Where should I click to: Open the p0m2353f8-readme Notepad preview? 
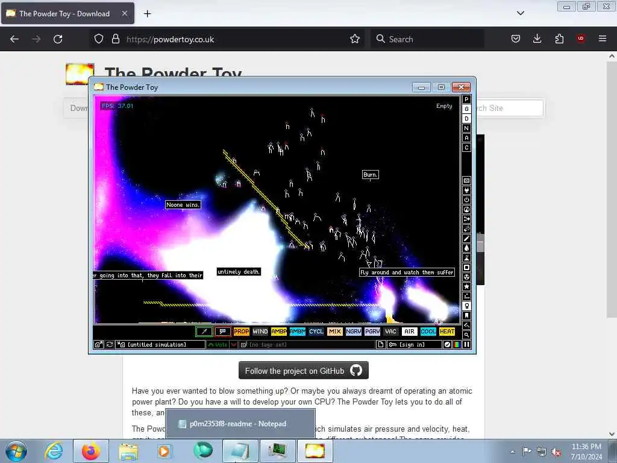(240, 424)
